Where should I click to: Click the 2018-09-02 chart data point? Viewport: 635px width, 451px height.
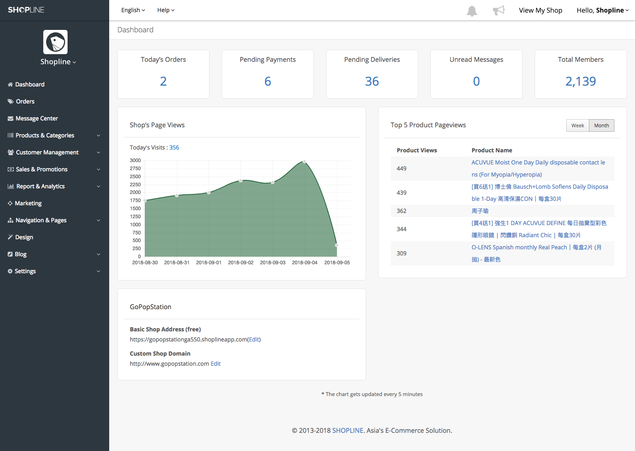point(241,181)
